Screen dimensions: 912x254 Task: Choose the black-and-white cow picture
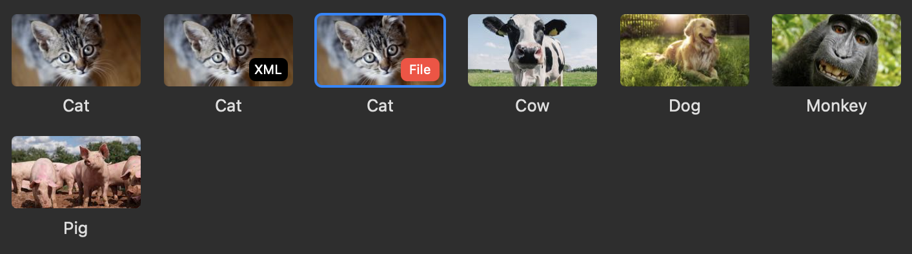(532, 50)
